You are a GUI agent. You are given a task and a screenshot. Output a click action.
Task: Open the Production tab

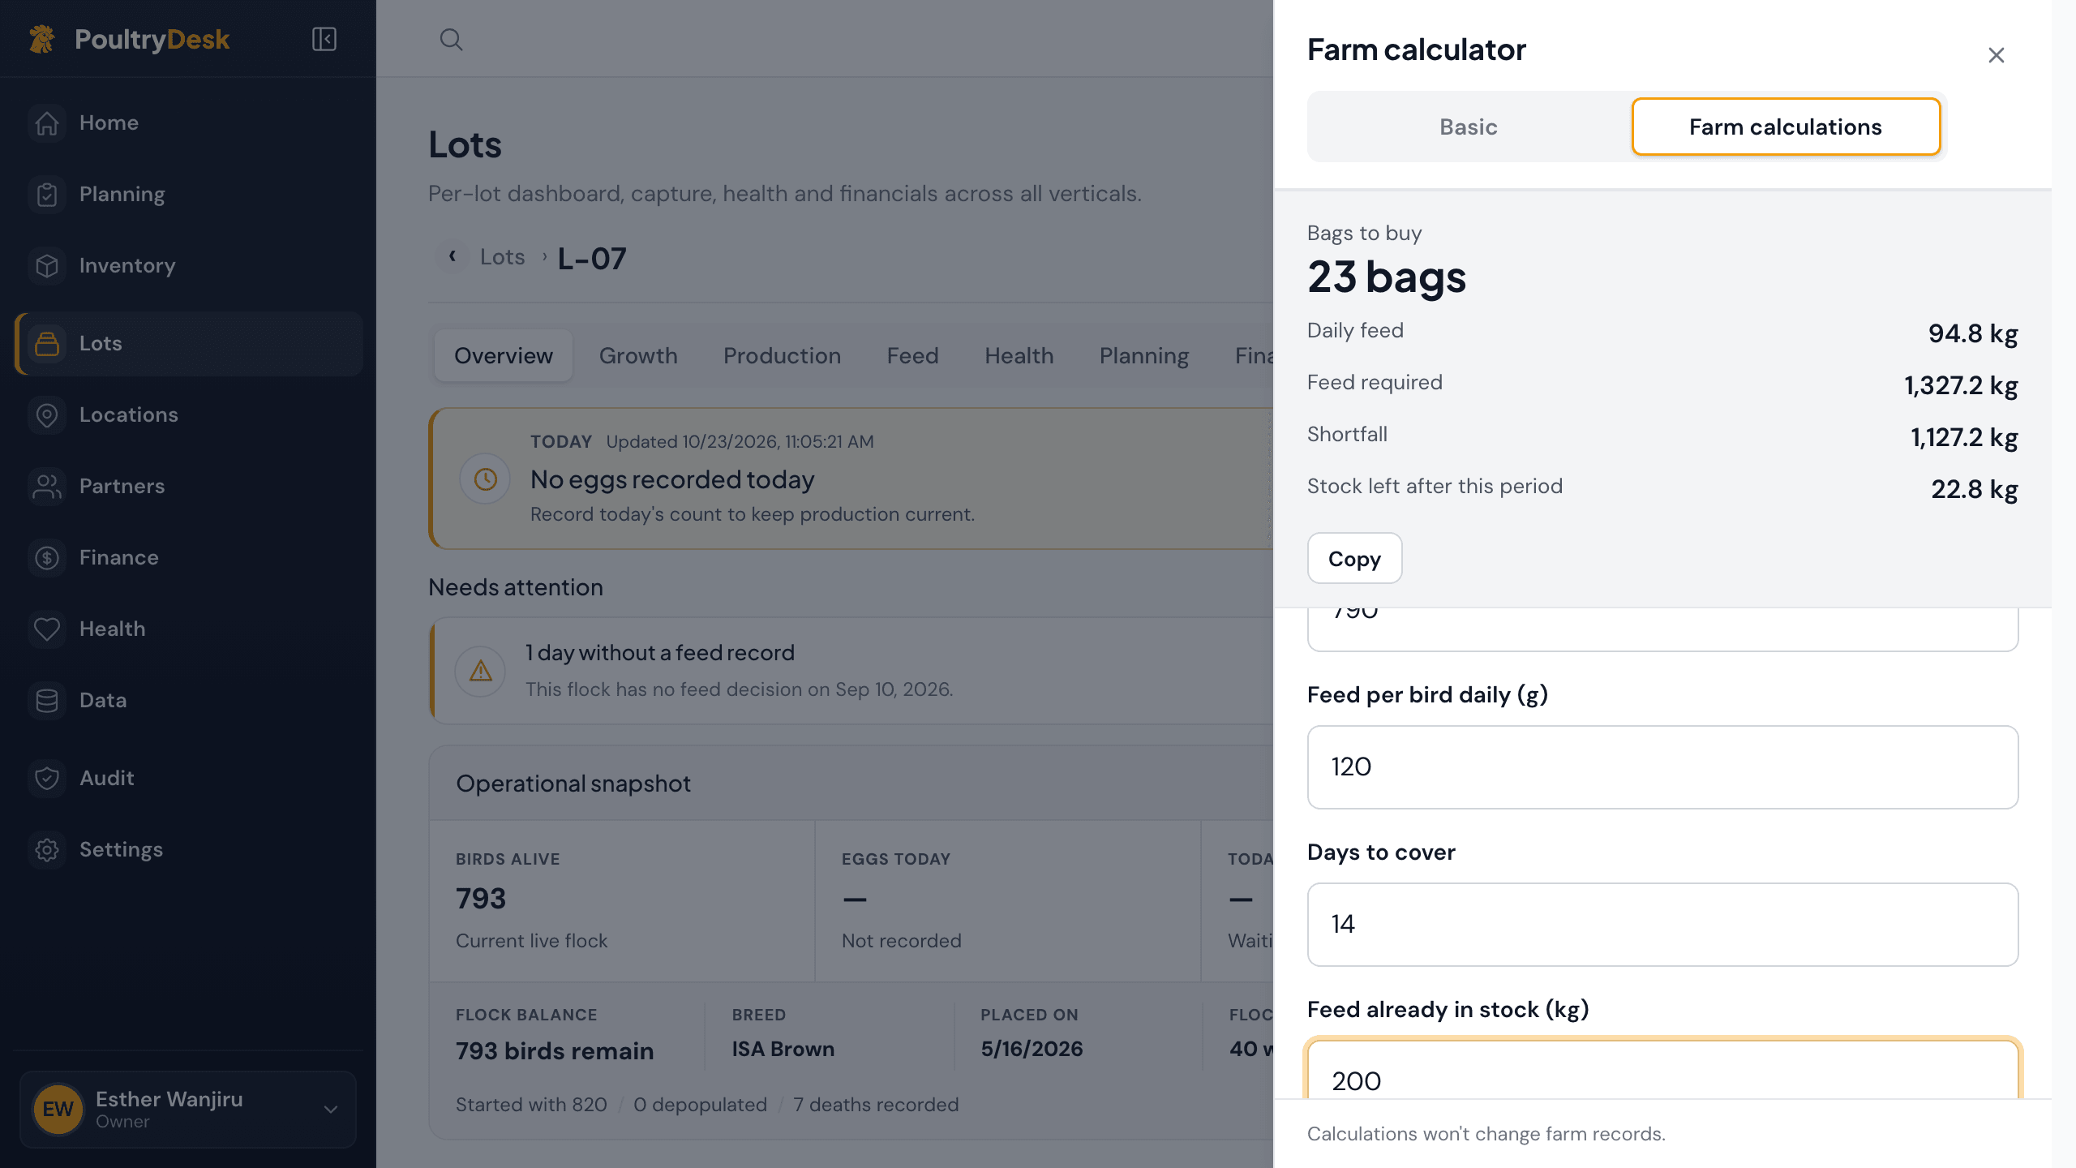pos(782,355)
